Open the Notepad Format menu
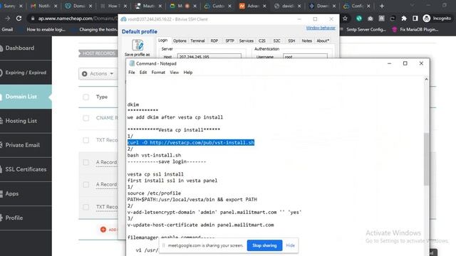Viewport: 456px width, 256px height. [x=158, y=73]
